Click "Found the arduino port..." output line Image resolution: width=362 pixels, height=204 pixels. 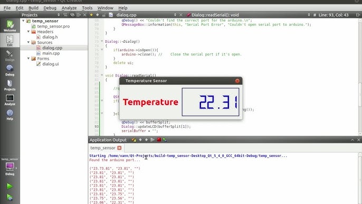(x=115, y=160)
